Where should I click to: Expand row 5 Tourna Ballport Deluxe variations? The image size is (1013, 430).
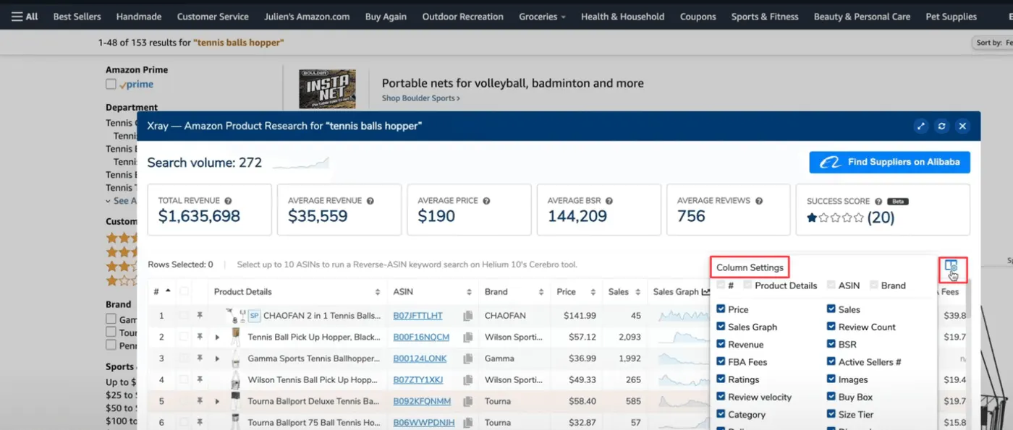click(217, 401)
